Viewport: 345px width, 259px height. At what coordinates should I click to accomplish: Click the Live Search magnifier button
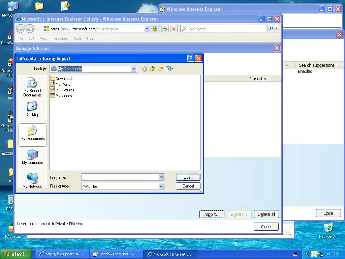coord(271,29)
